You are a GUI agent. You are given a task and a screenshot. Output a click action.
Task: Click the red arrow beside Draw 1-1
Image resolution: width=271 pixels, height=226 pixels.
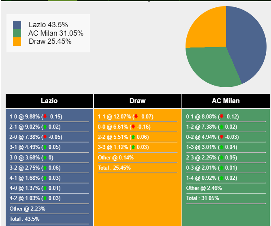click(136, 117)
